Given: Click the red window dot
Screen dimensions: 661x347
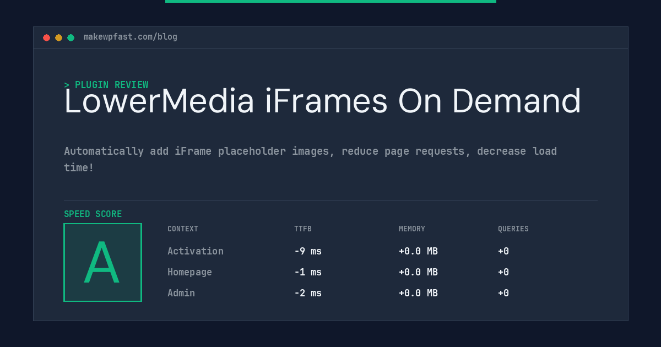Looking at the screenshot, I should 47,37.
